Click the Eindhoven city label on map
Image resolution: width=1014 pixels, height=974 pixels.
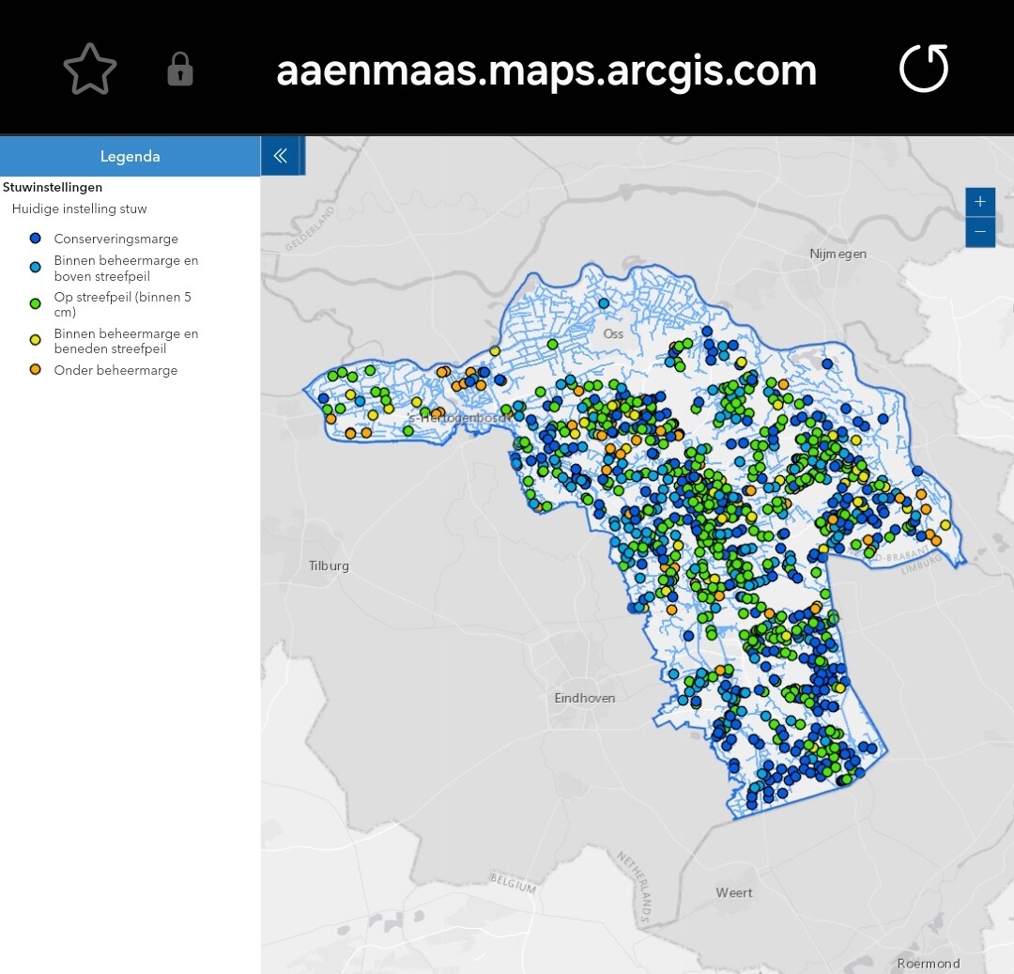pos(584,698)
